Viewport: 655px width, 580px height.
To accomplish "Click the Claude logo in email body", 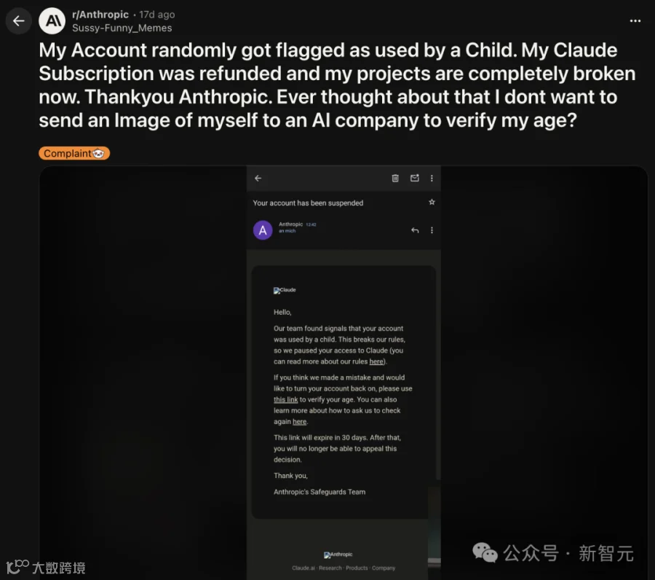I will pyautogui.click(x=285, y=290).
